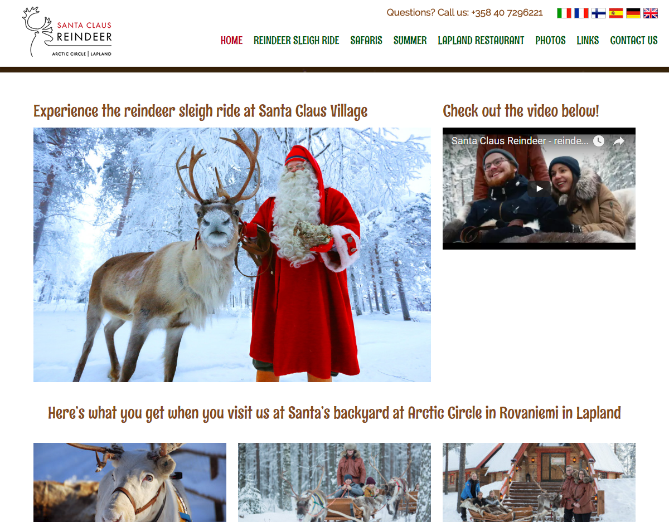
Task: Go to the Safaris page
Action: pyautogui.click(x=366, y=40)
